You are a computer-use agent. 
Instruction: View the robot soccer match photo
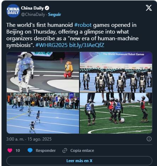pos(116,113)
